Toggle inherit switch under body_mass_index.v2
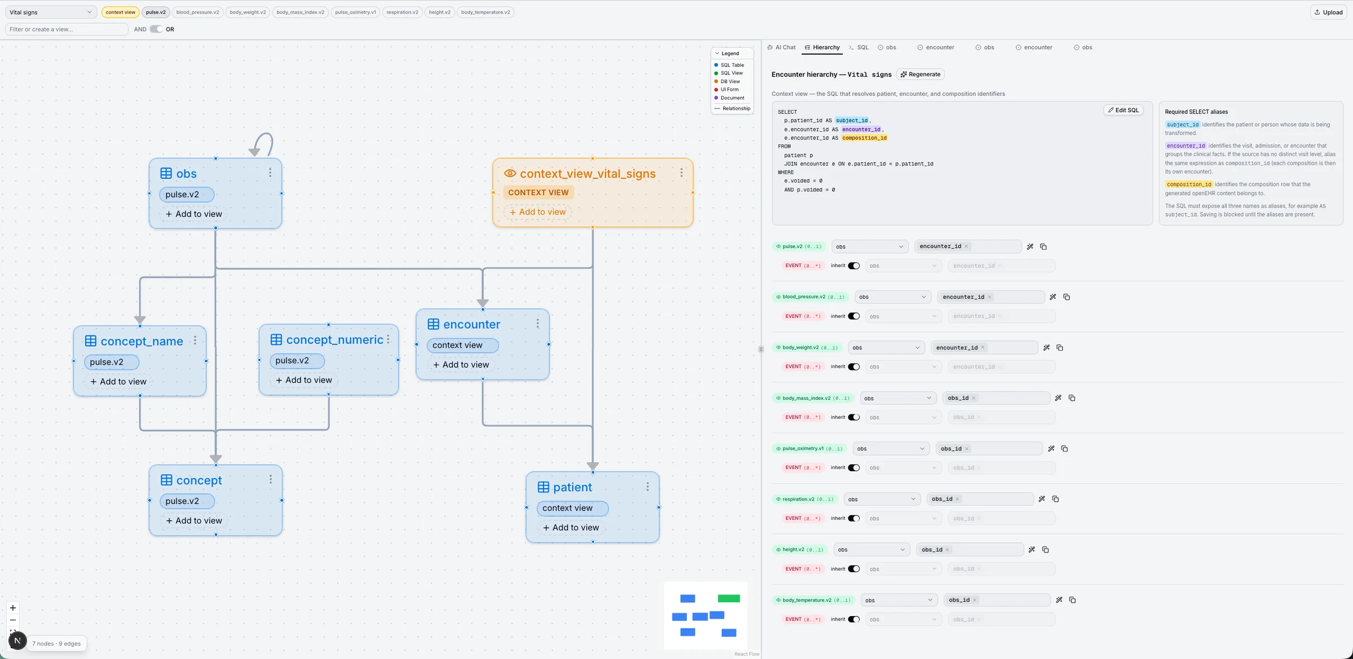The width and height of the screenshot is (1353, 659). click(x=854, y=417)
